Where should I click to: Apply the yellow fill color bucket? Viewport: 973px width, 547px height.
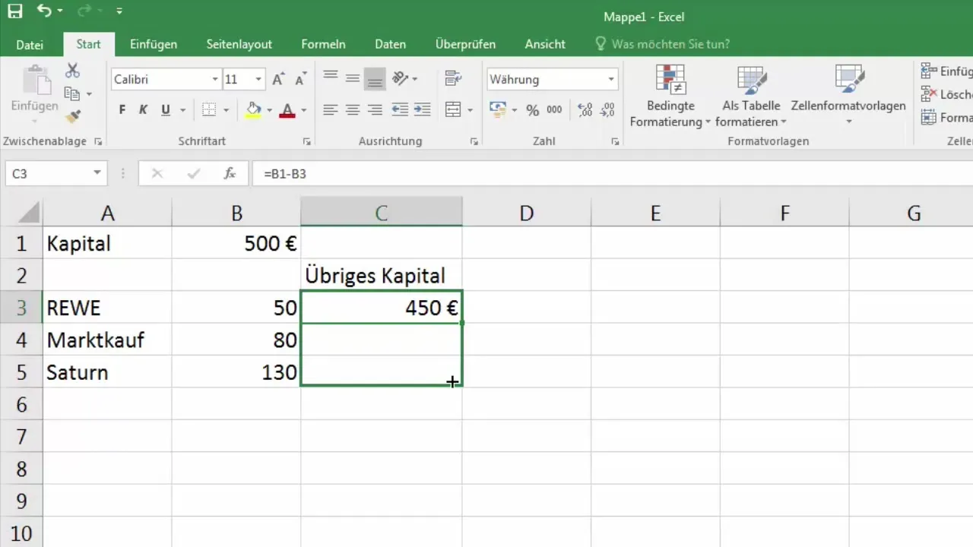click(x=254, y=110)
